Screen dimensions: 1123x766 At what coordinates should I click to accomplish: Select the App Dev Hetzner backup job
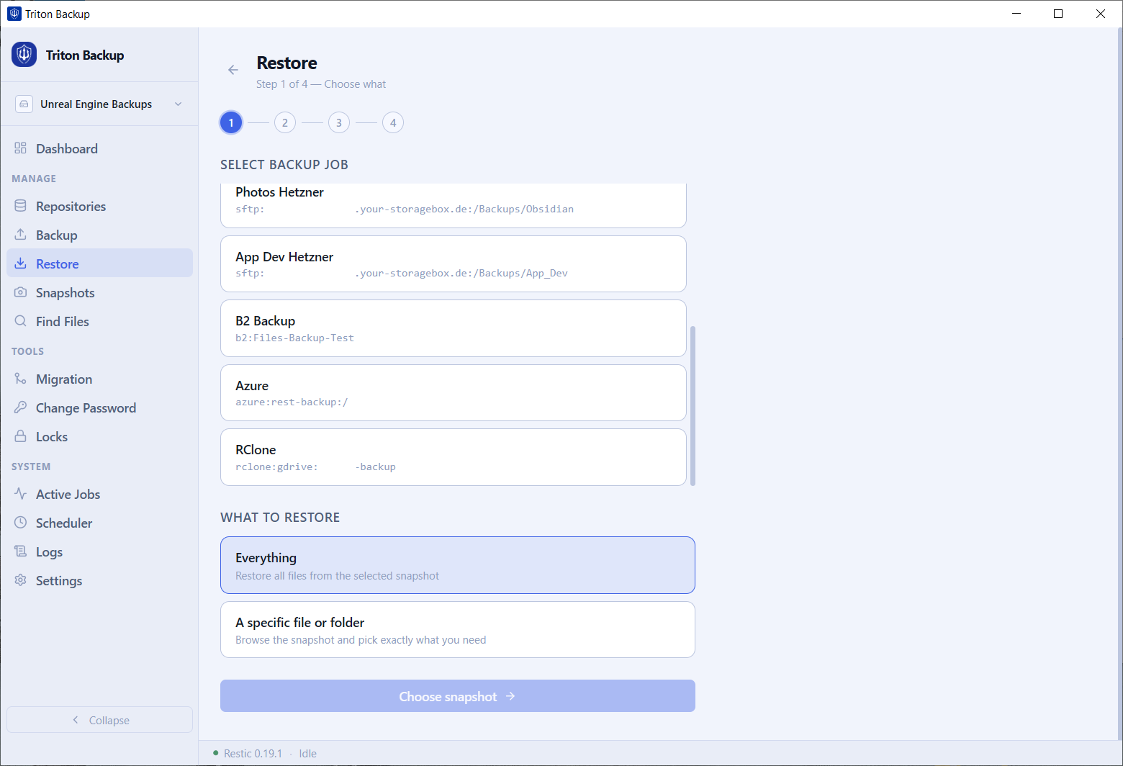(454, 263)
